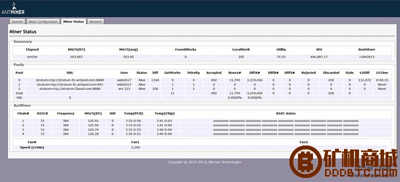Select the stratum-ltc.antpool.com:8888 pool URL
The width and height of the screenshot is (400, 182).
click(x=70, y=80)
